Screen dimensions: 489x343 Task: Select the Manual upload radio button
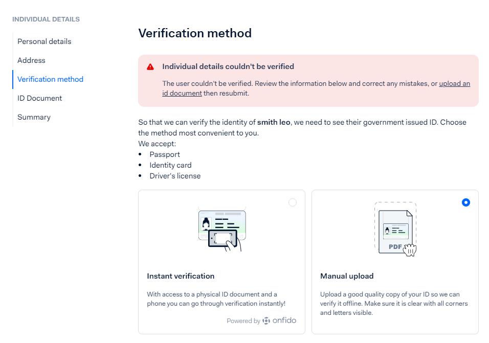[x=465, y=202]
